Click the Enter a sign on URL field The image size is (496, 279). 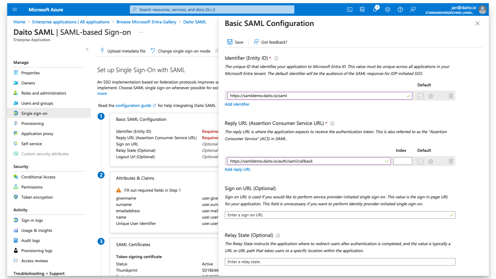point(340,215)
